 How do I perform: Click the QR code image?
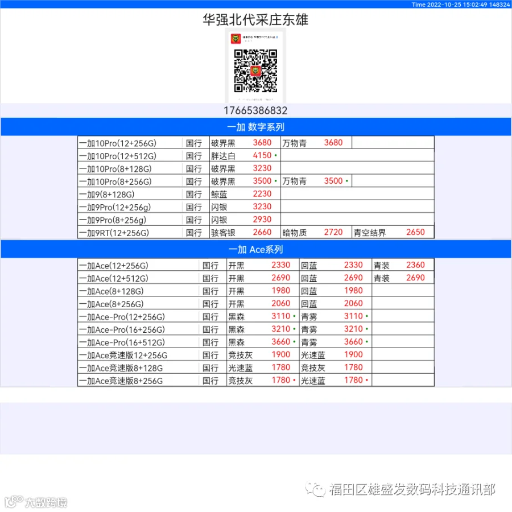point(255,71)
